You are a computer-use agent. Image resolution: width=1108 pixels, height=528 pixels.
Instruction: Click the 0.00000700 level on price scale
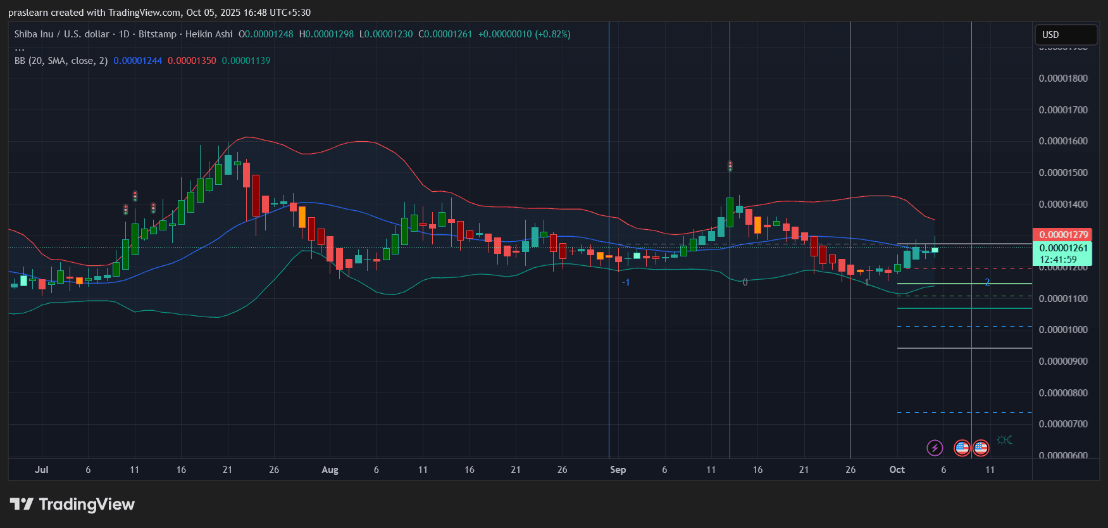[x=1063, y=424]
